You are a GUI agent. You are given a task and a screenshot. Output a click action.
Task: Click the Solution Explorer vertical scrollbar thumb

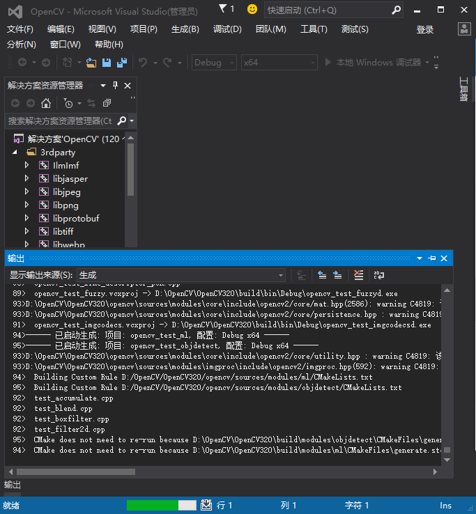[130, 169]
